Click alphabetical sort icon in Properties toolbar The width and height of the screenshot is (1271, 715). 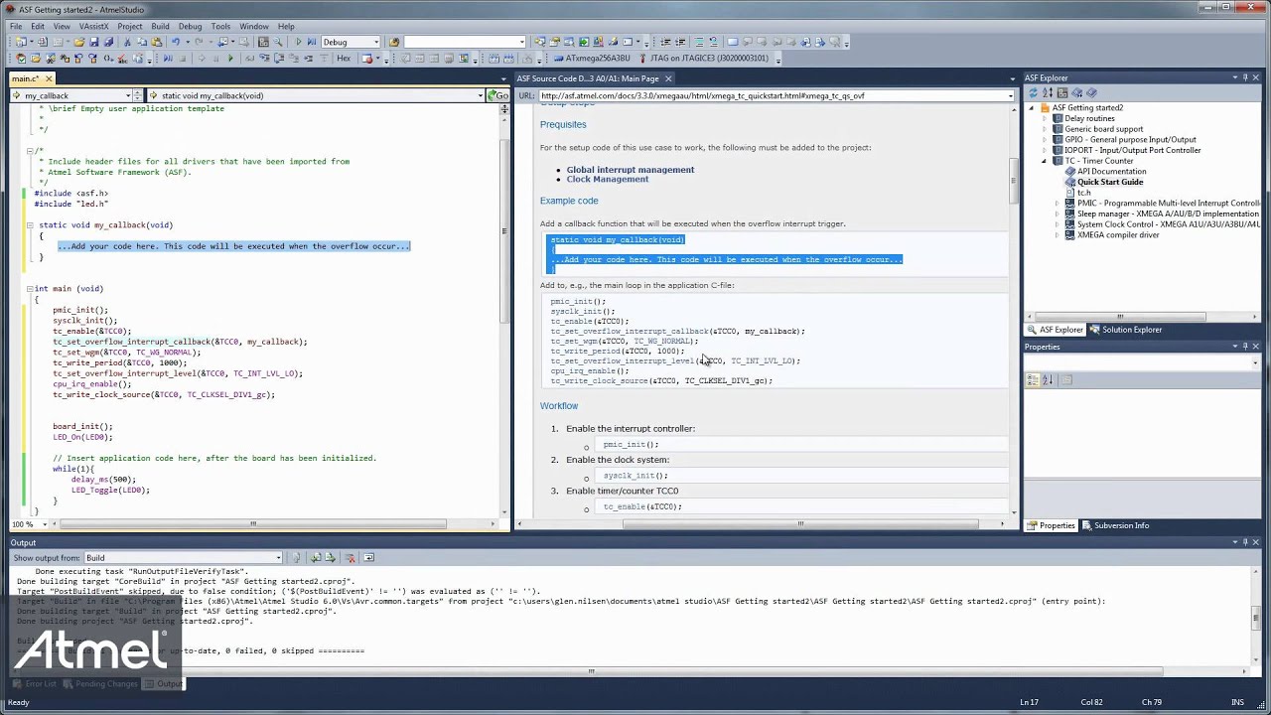tap(1048, 379)
